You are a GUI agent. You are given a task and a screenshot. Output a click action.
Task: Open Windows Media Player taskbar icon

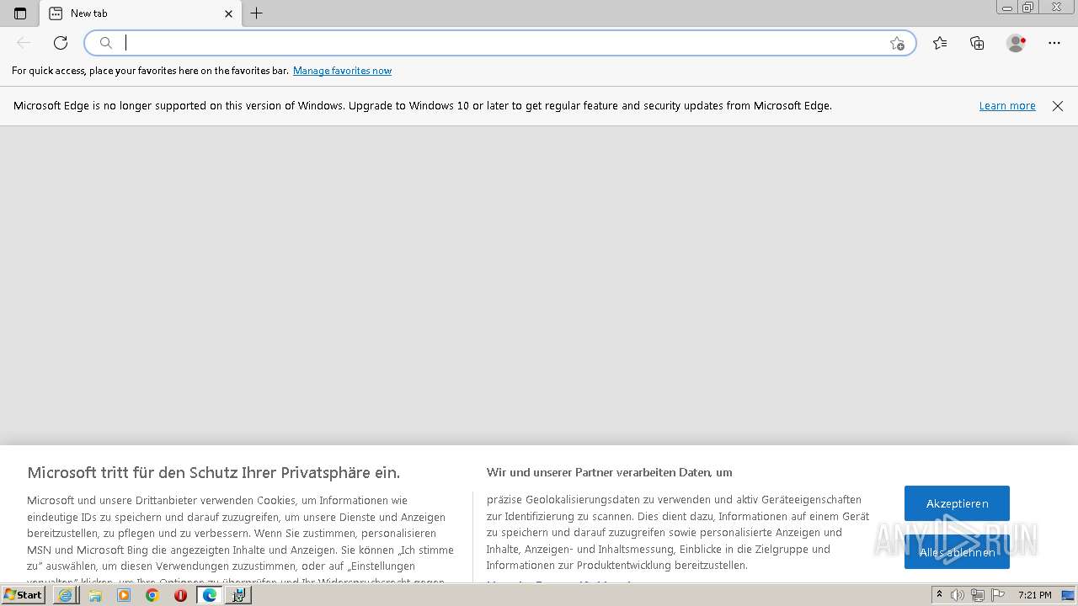click(x=124, y=595)
